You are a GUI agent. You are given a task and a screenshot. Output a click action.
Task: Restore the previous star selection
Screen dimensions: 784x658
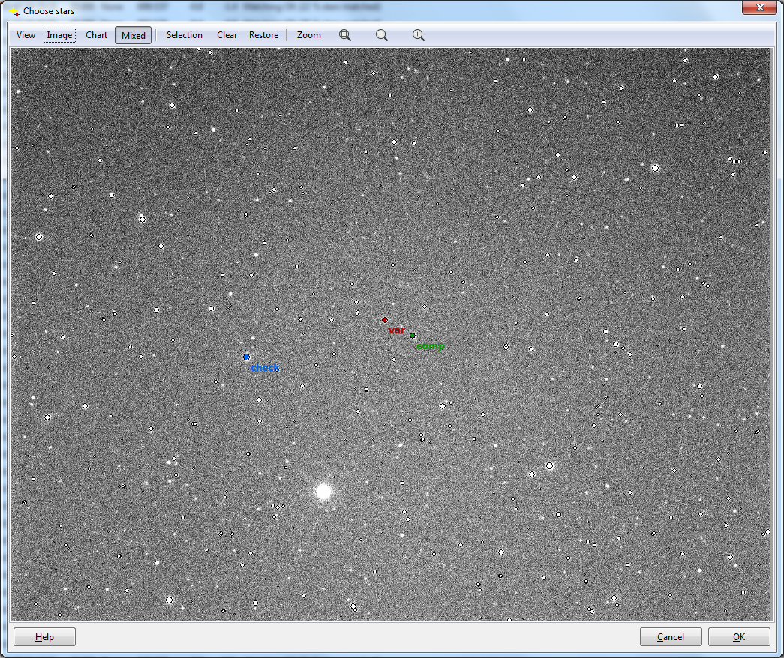point(263,35)
